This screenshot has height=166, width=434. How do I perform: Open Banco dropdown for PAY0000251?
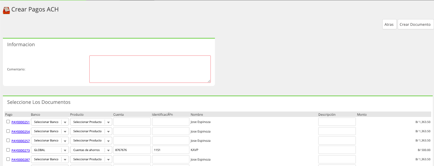point(50,122)
